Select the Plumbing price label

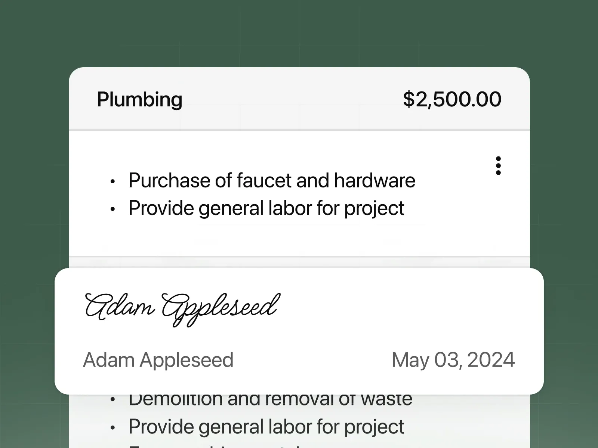tap(452, 99)
